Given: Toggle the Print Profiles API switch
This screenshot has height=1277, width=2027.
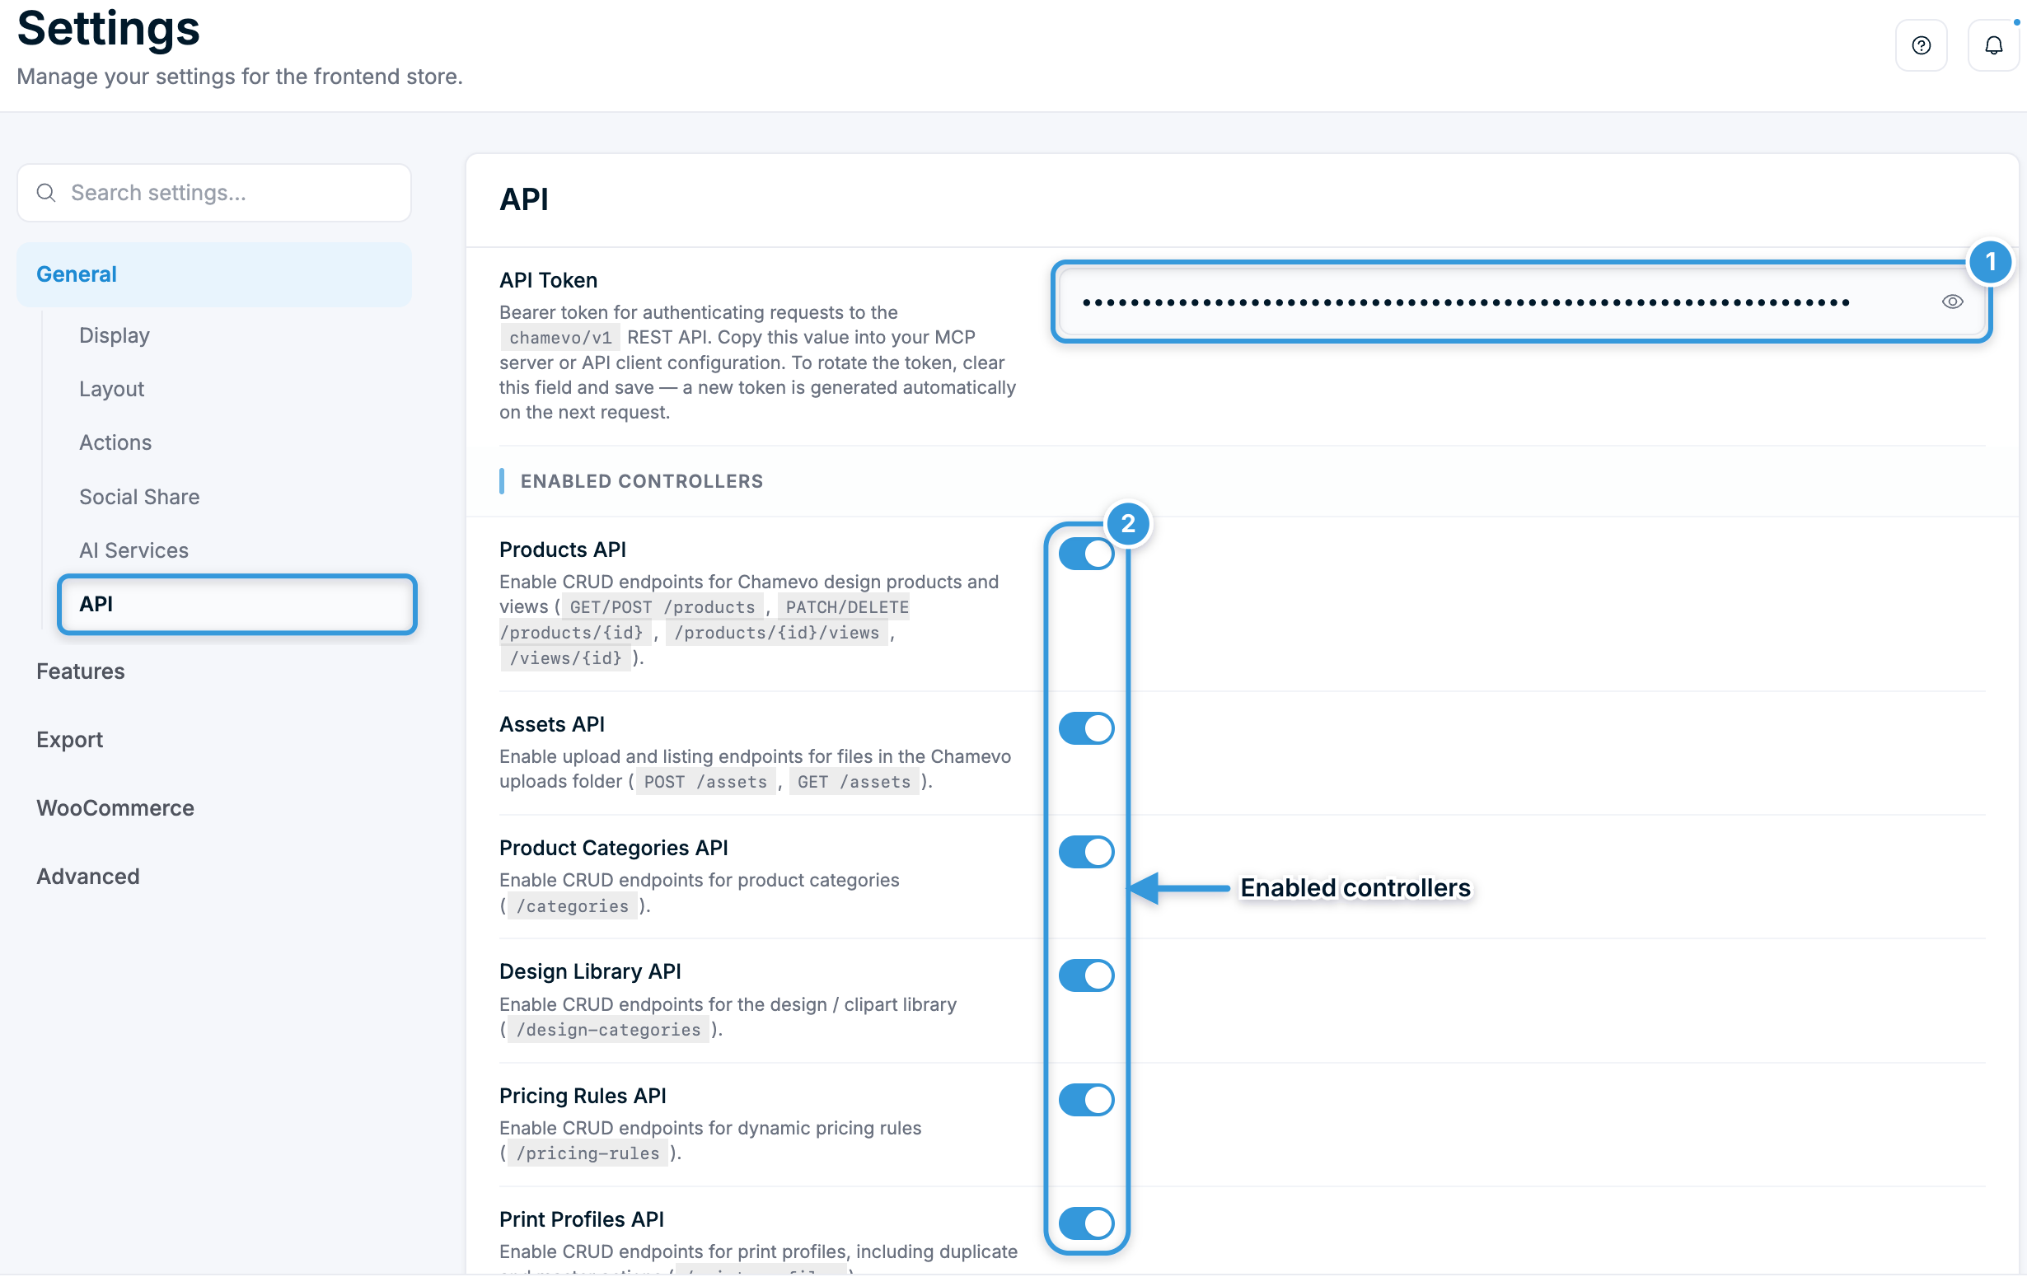Looking at the screenshot, I should coord(1086,1223).
